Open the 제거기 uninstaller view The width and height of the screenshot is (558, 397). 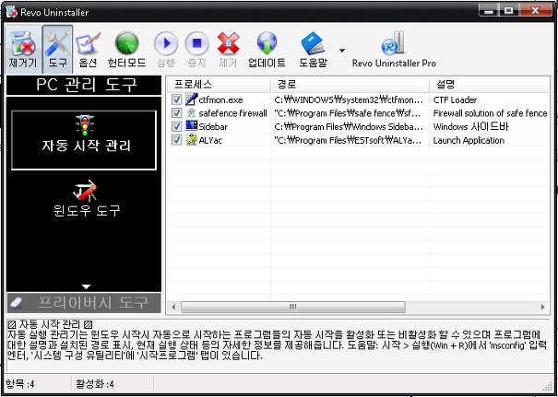click(x=23, y=50)
